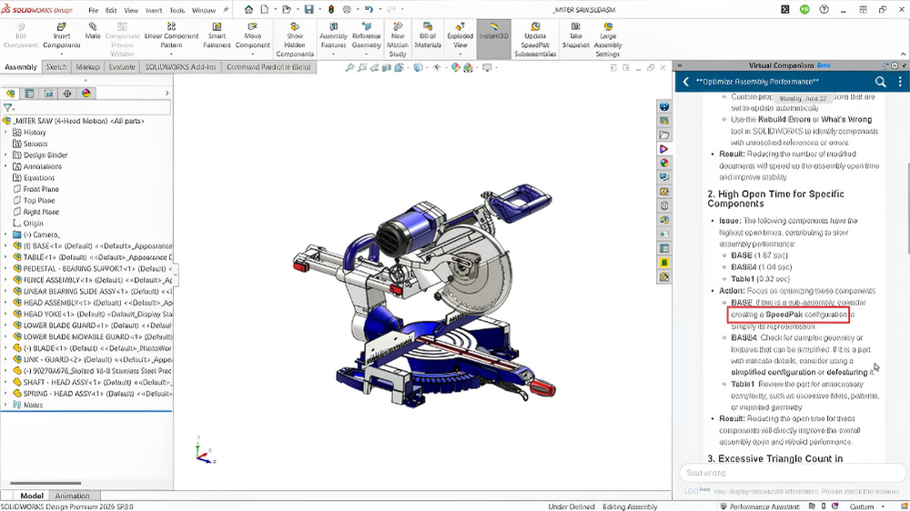This screenshot has height=511, width=910.
Task: Open Large Assembly Settings
Action: point(608,39)
